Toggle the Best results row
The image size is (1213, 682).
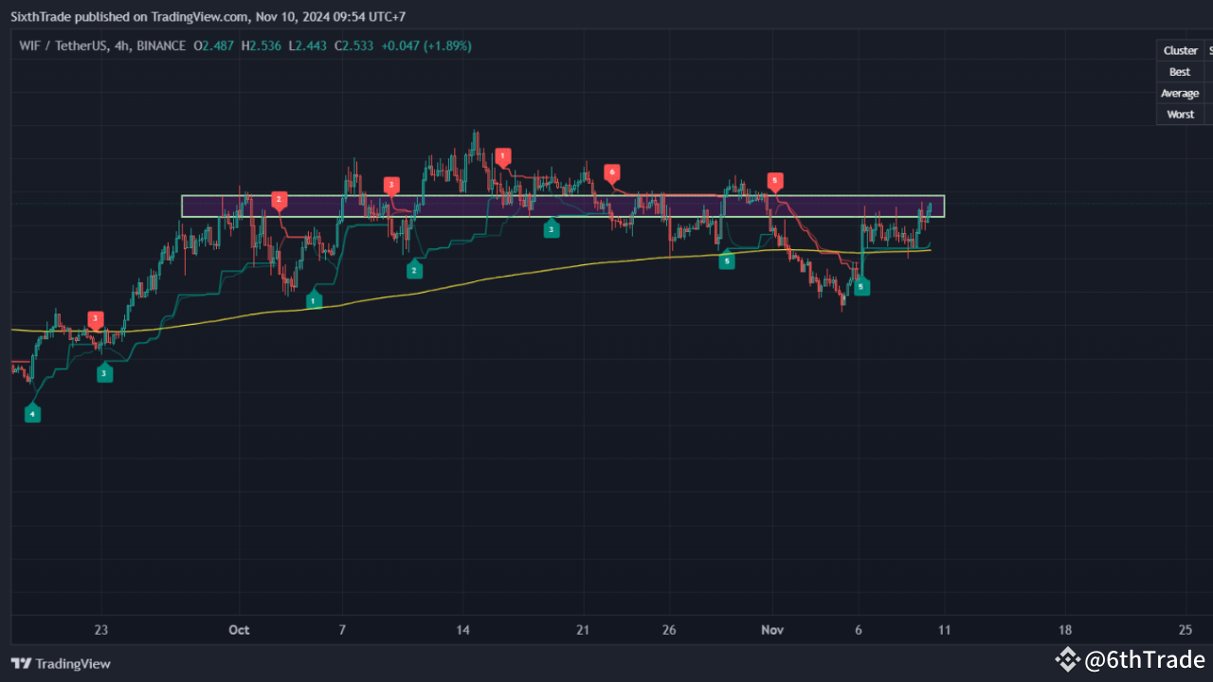[1179, 71]
